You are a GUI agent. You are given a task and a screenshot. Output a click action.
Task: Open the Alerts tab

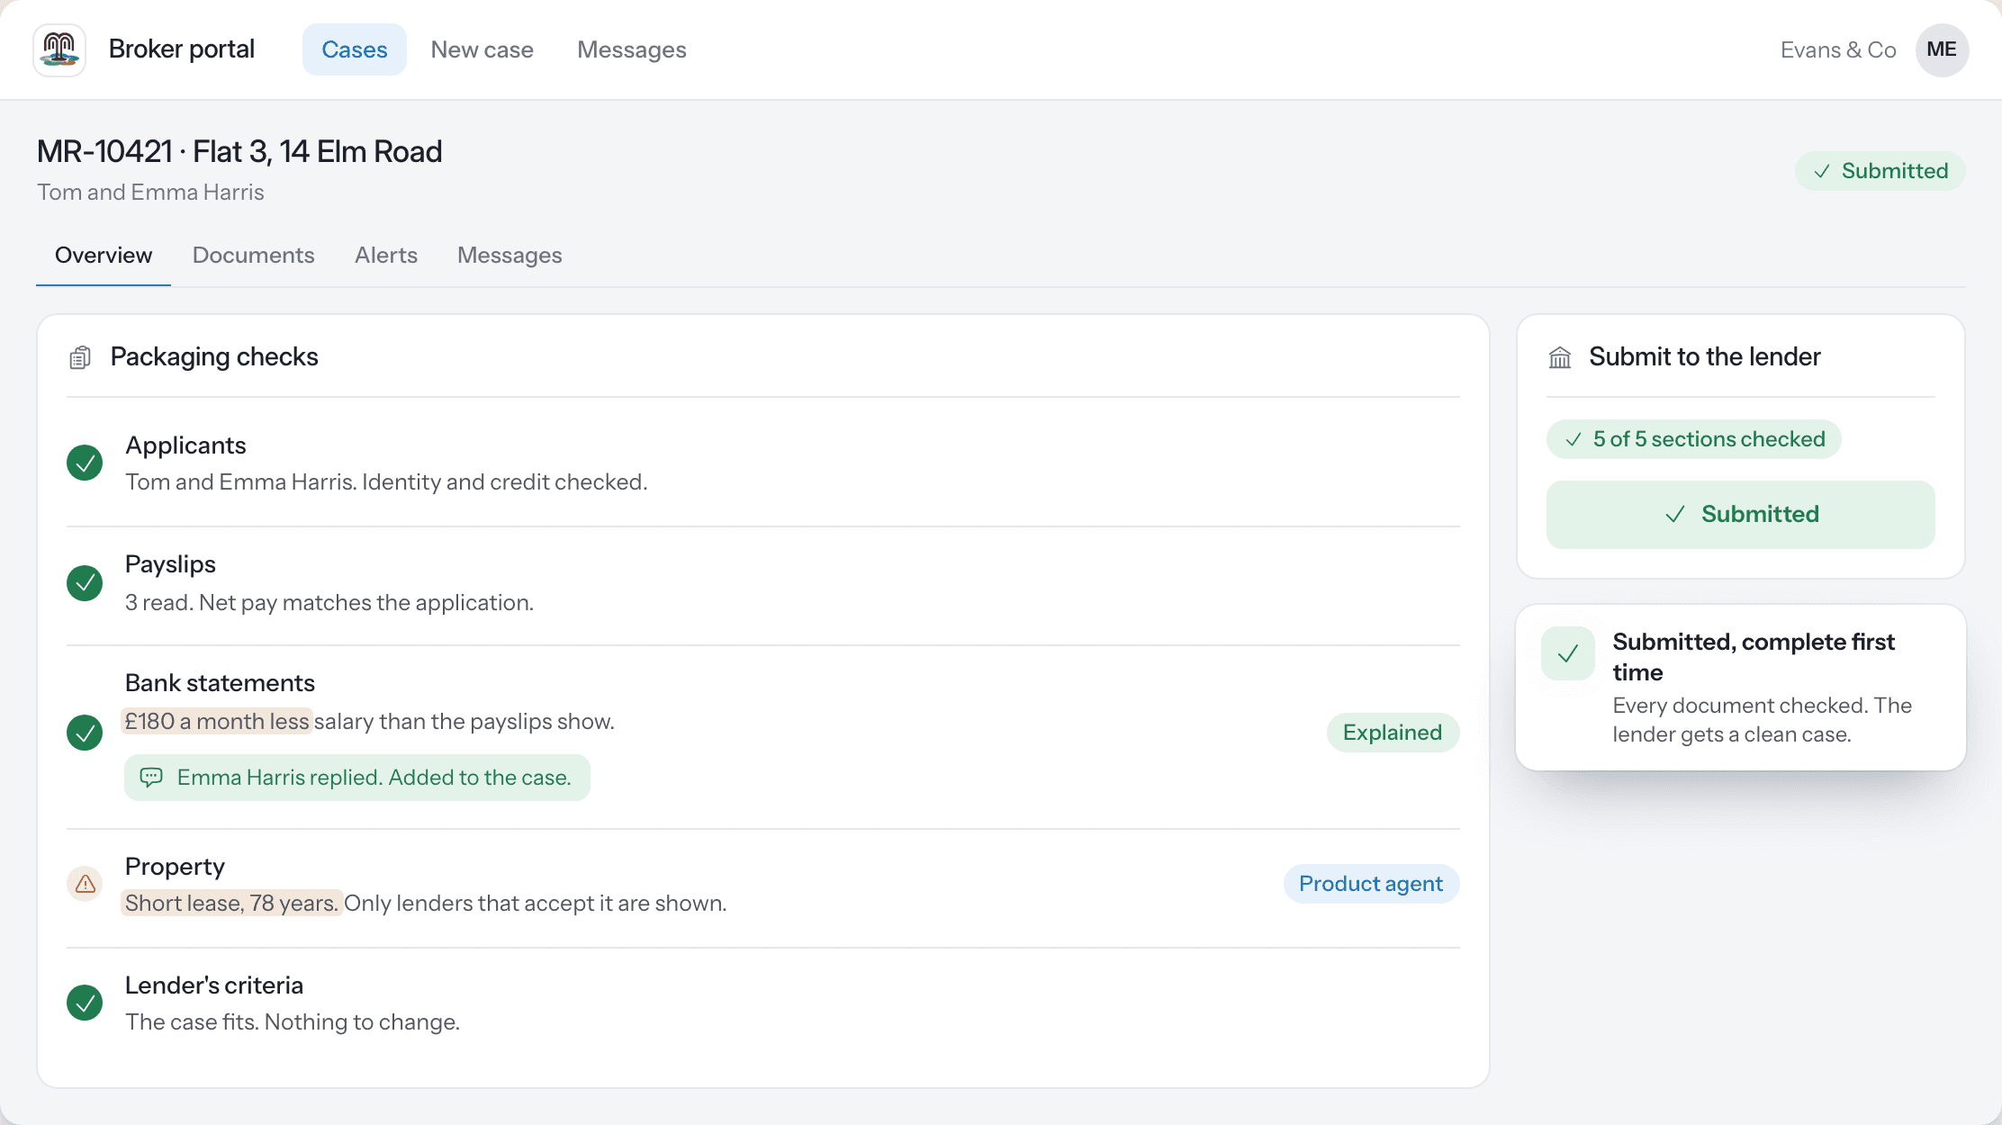click(386, 256)
